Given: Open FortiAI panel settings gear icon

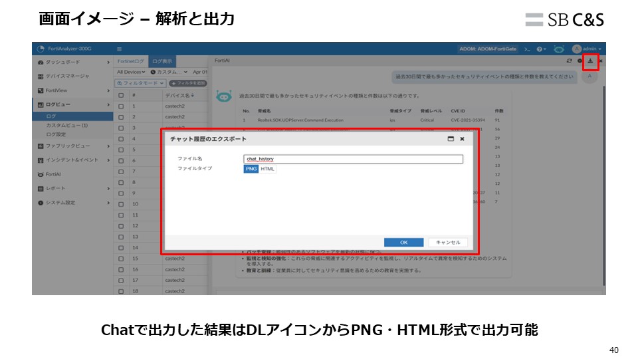Looking at the screenshot, I should click(580, 61).
